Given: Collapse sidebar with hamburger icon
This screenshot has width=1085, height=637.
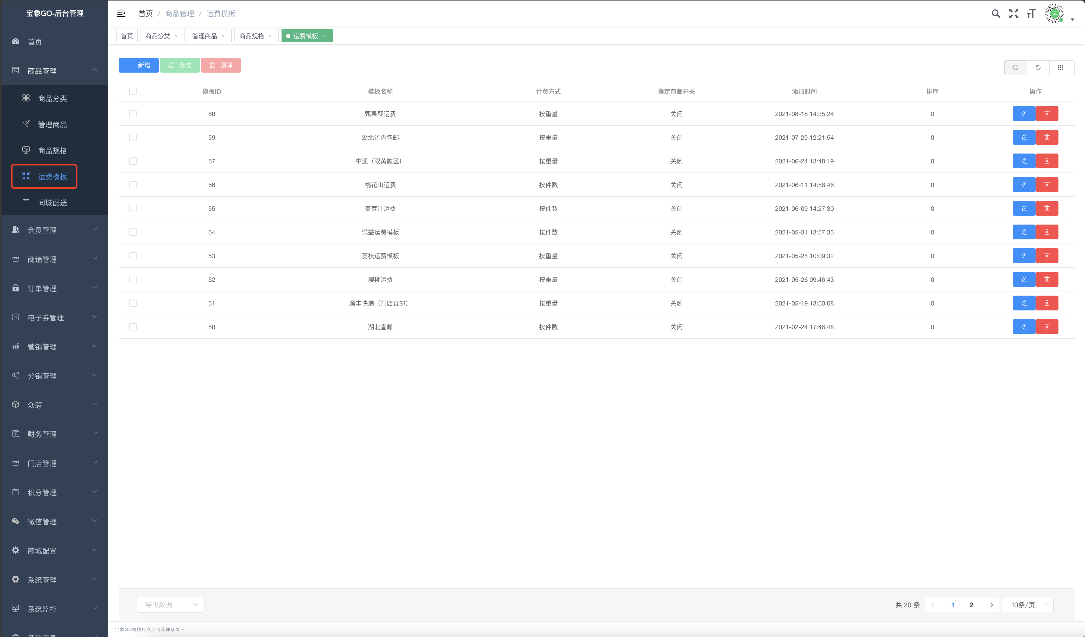Looking at the screenshot, I should pyautogui.click(x=122, y=13).
